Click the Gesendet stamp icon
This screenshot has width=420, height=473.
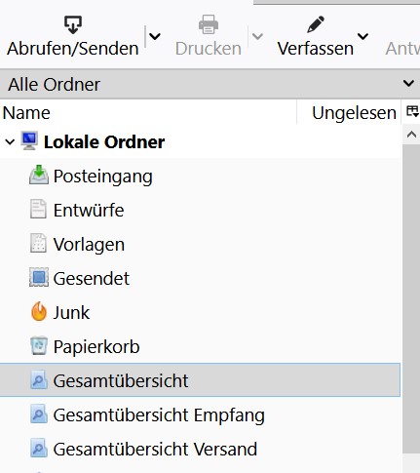pyautogui.click(x=39, y=278)
